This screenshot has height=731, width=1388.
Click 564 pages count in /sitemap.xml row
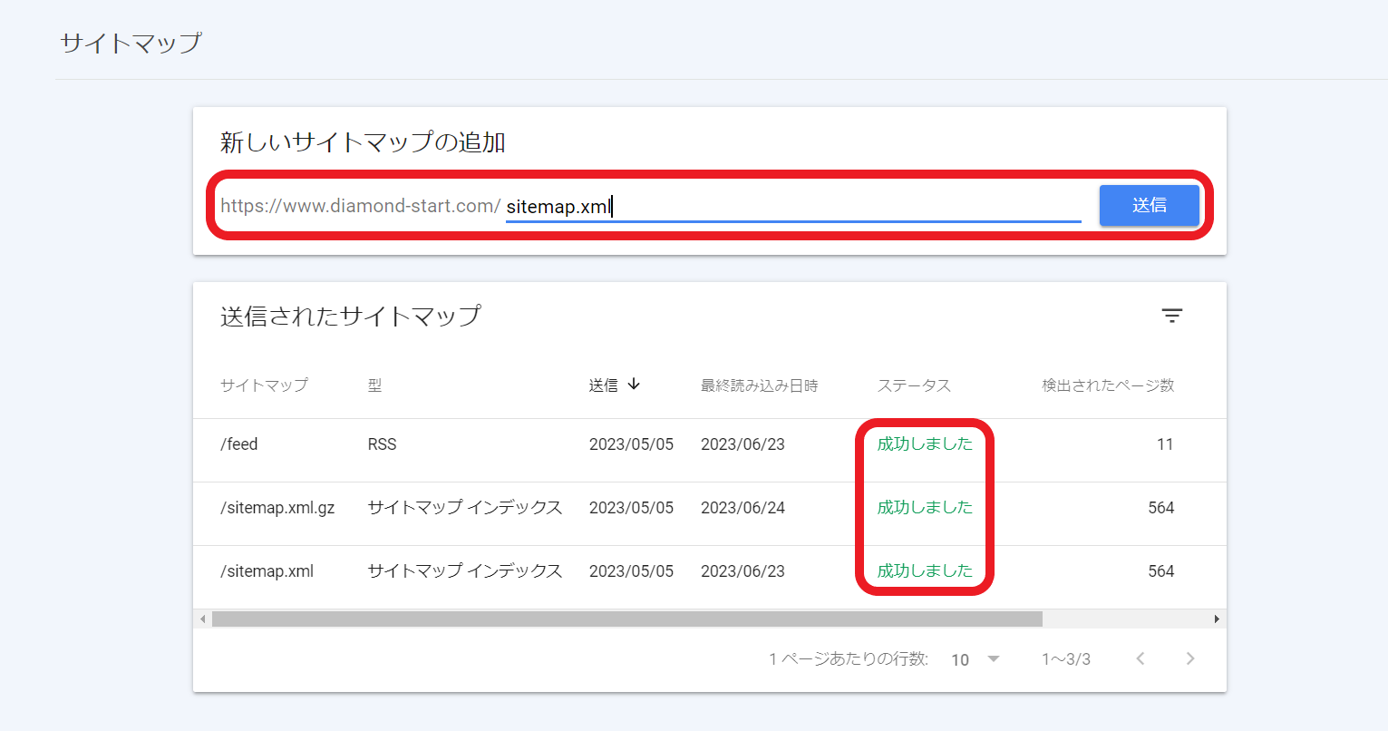tap(1161, 571)
